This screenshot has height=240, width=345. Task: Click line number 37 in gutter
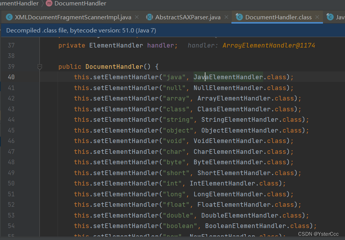coord(11,45)
